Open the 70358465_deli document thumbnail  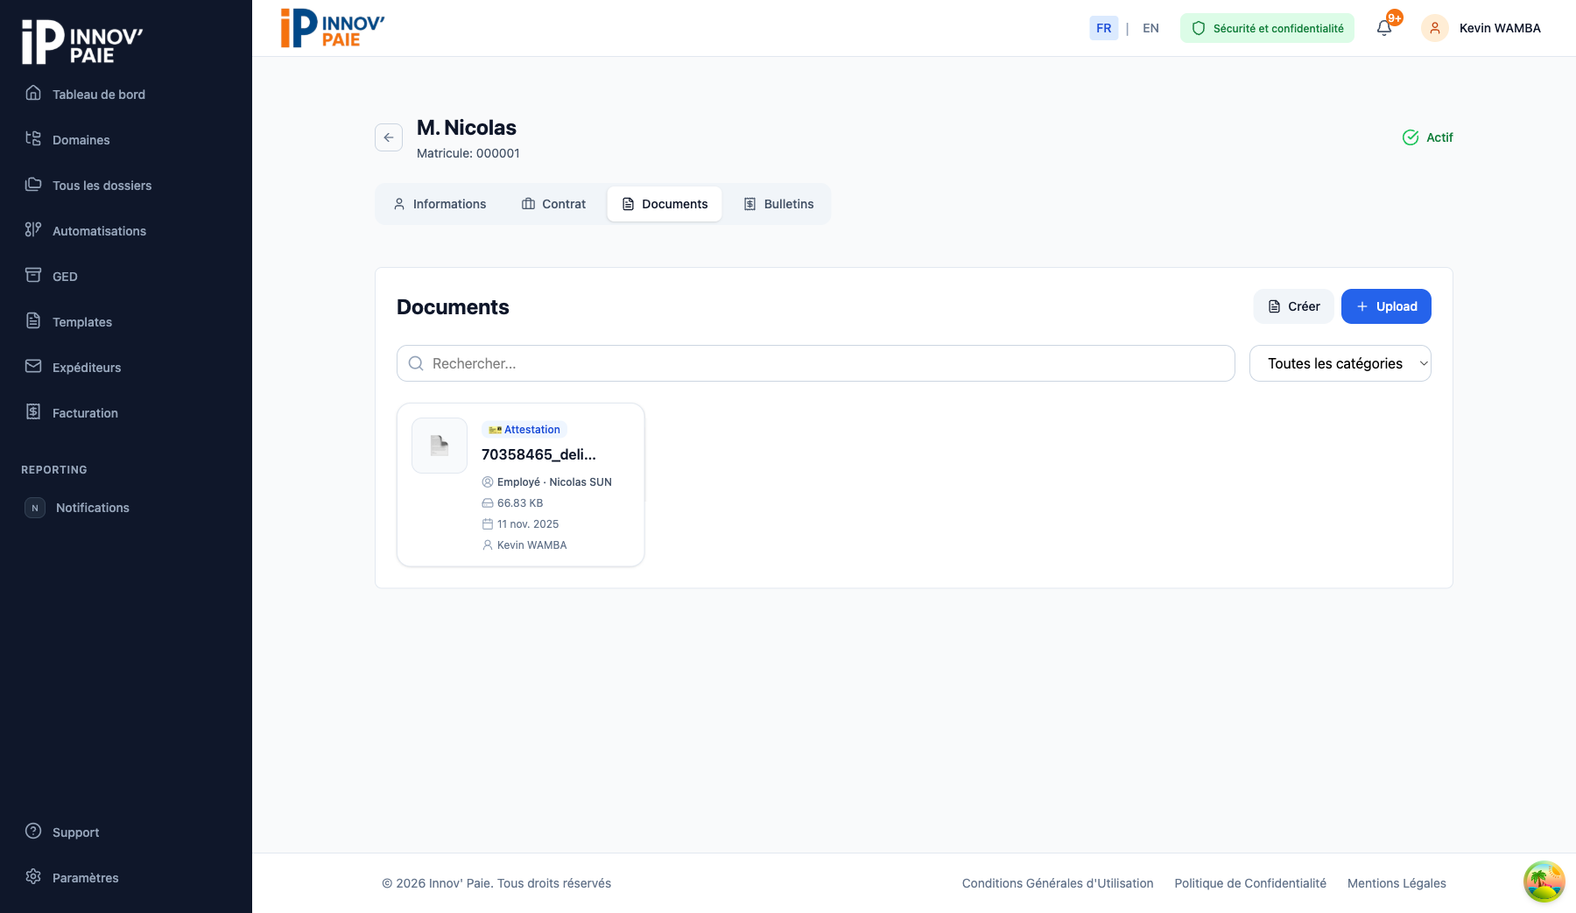[x=440, y=446]
